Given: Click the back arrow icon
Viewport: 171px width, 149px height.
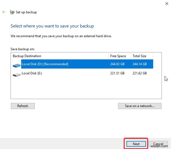Looking at the screenshot, I should (x=4, y=12).
